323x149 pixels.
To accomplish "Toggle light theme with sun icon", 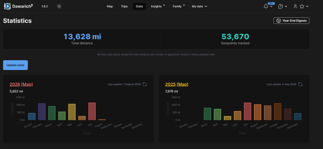I will click(x=59, y=6).
